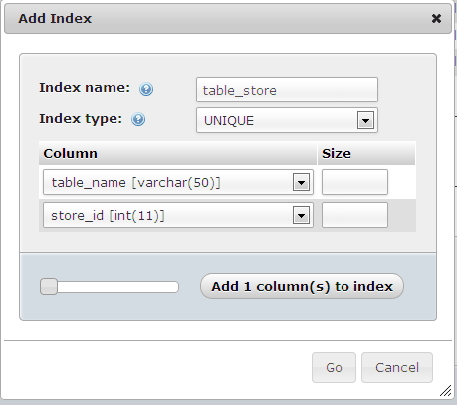Cancel the Add Index dialog
This screenshot has height=405, width=457.
pyautogui.click(x=397, y=367)
